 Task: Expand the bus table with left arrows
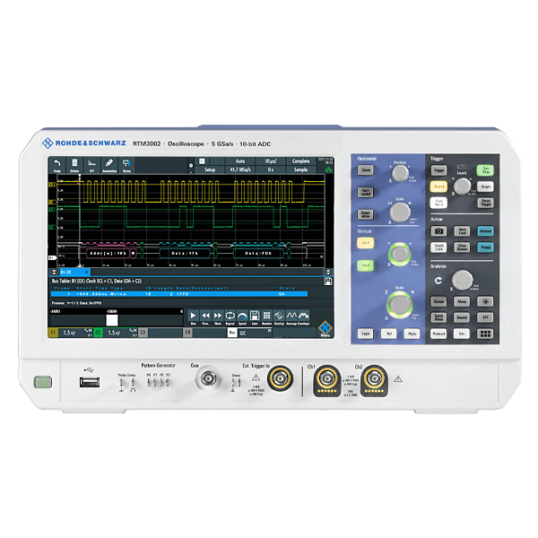tap(54, 272)
